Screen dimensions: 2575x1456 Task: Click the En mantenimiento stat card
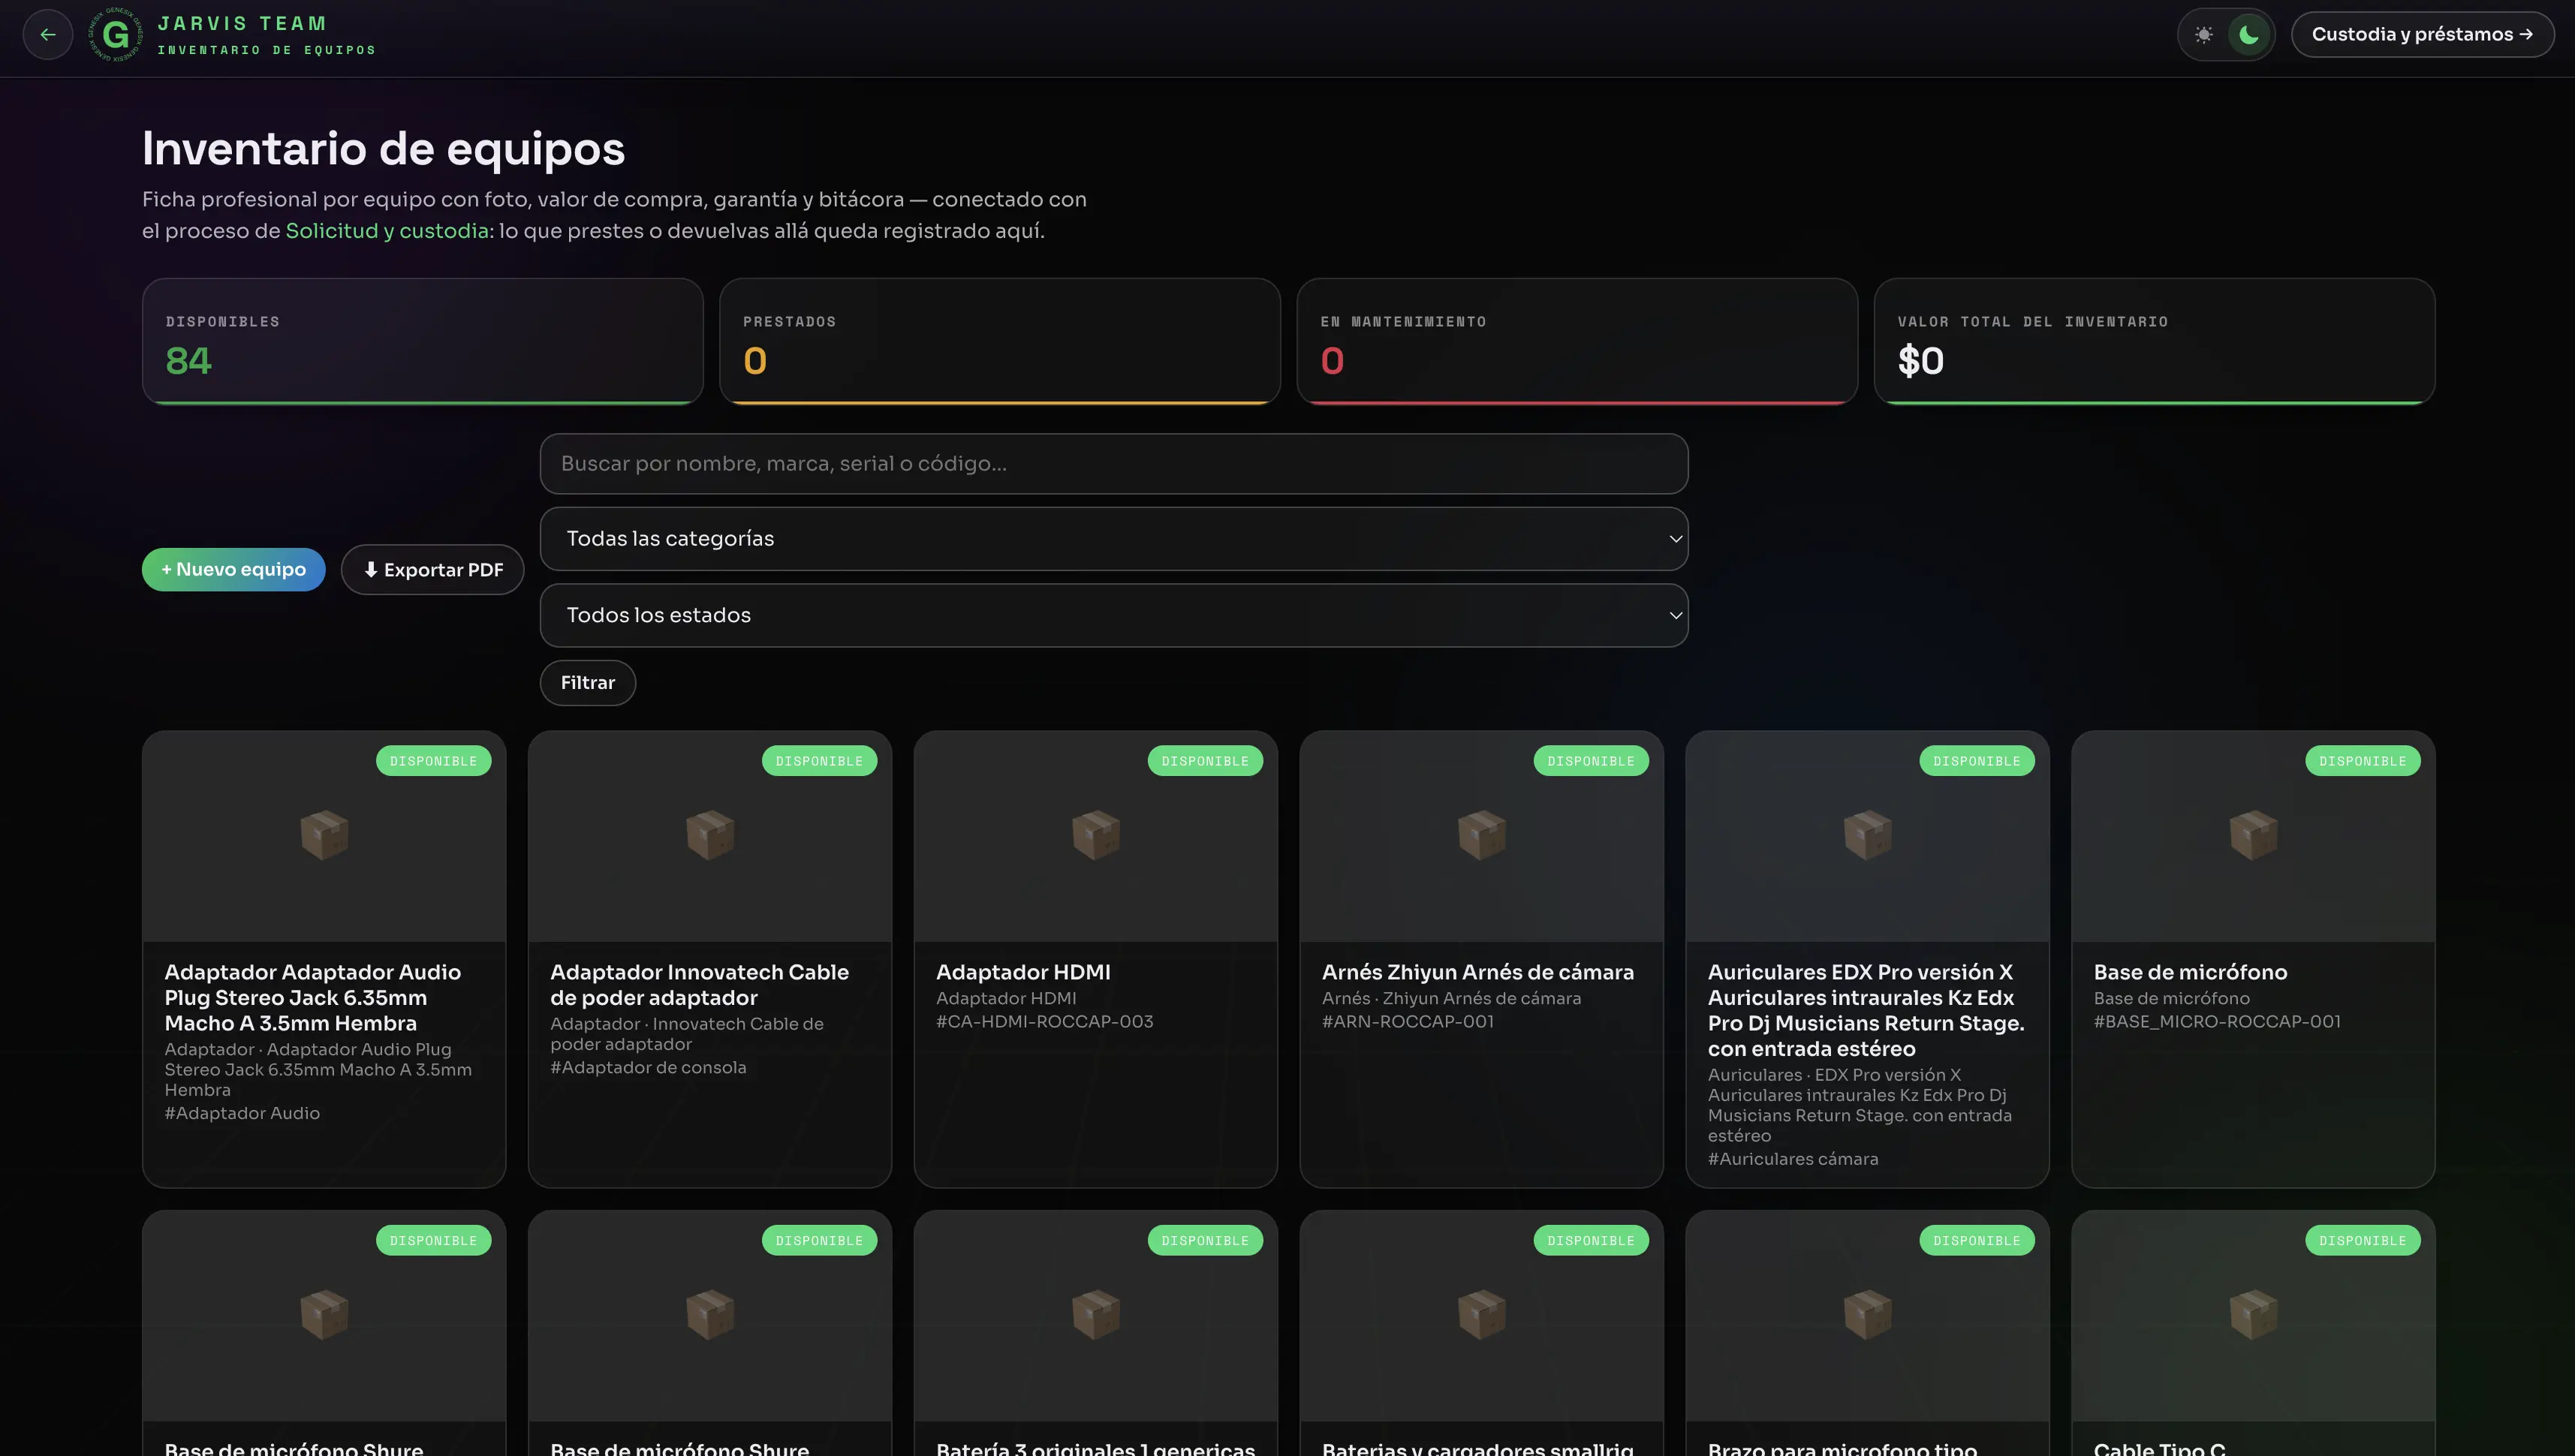1577,341
